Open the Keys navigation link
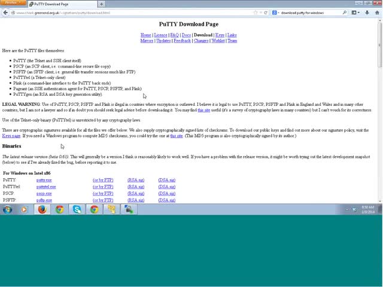The width and height of the screenshot is (383, 287). (220, 35)
